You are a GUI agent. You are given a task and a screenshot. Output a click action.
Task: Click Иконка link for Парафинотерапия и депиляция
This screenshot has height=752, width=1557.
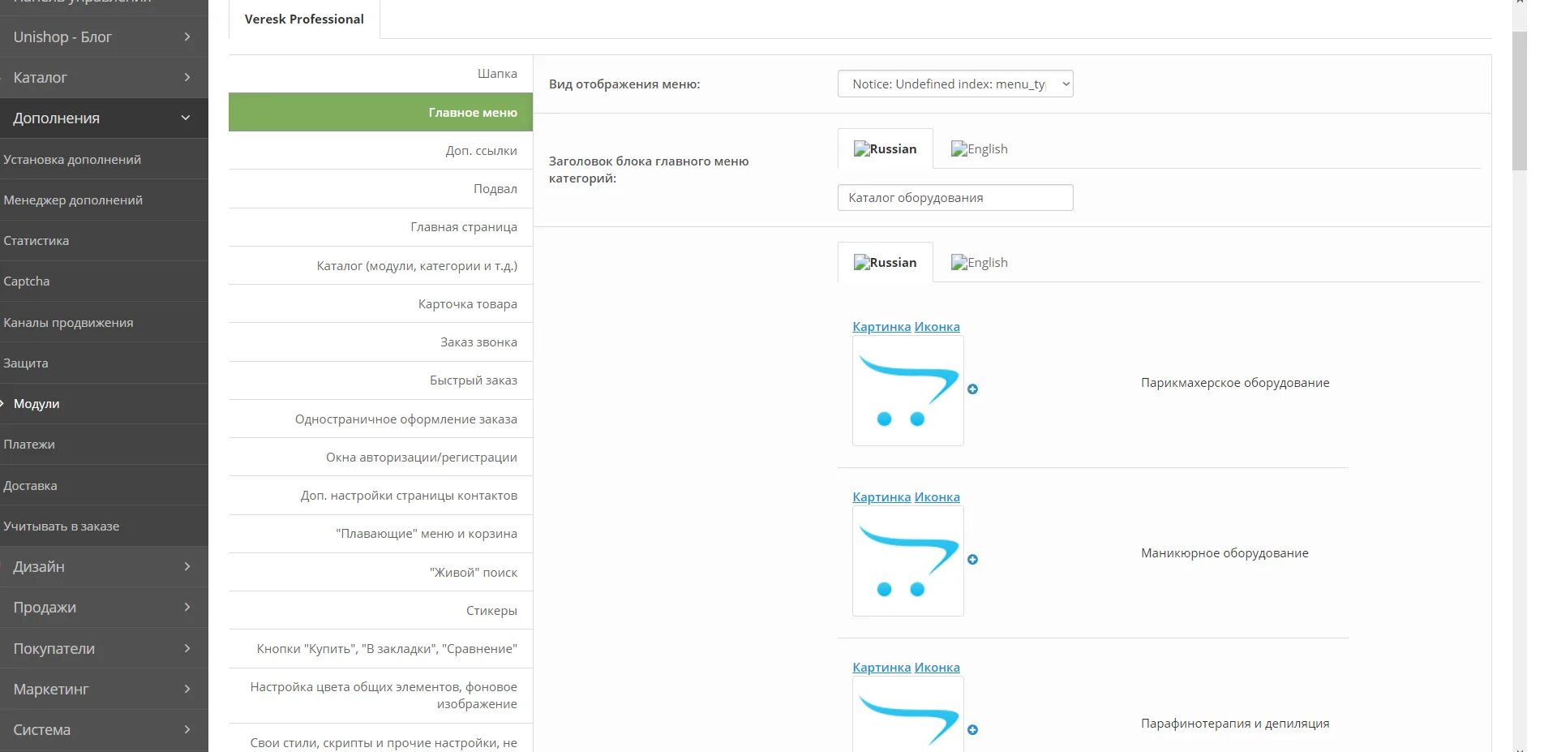click(937, 667)
